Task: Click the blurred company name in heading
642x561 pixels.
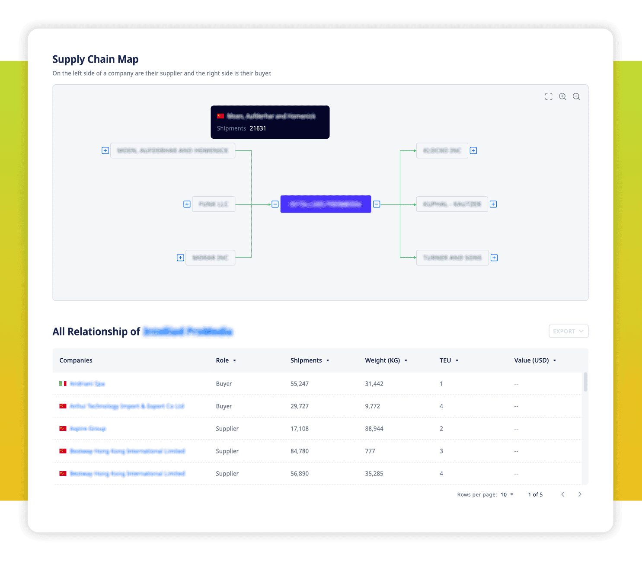Action: 188,331
